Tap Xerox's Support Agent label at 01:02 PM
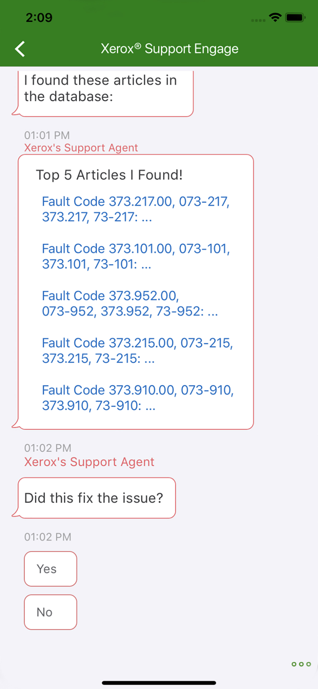This screenshot has width=318, height=689. (x=89, y=462)
